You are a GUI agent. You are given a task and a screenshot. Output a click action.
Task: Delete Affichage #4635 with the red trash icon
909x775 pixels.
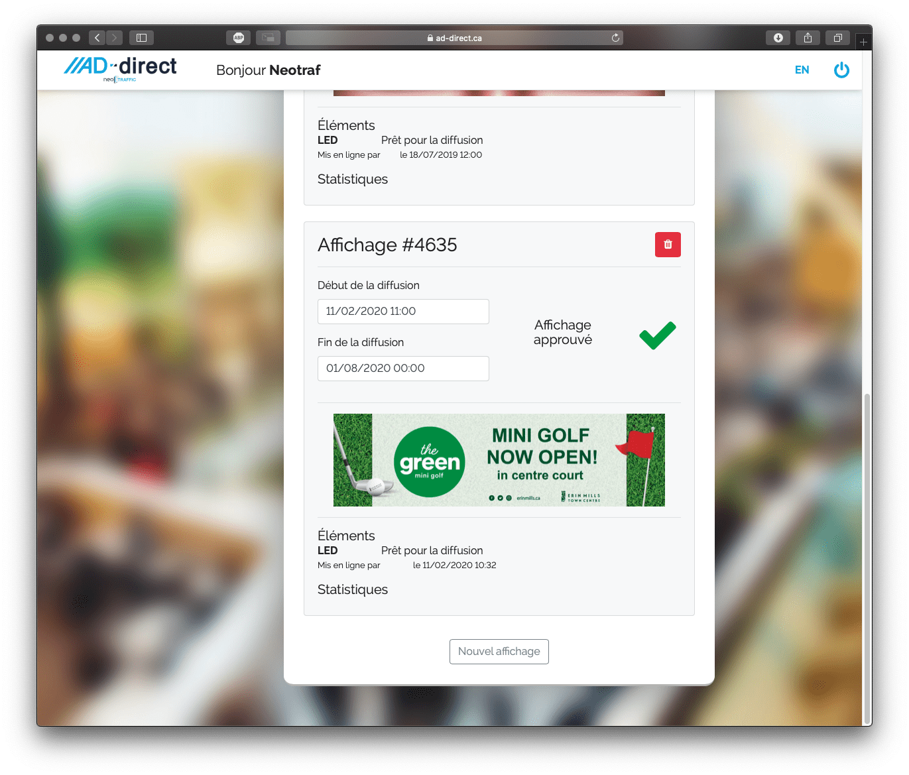[x=668, y=245]
